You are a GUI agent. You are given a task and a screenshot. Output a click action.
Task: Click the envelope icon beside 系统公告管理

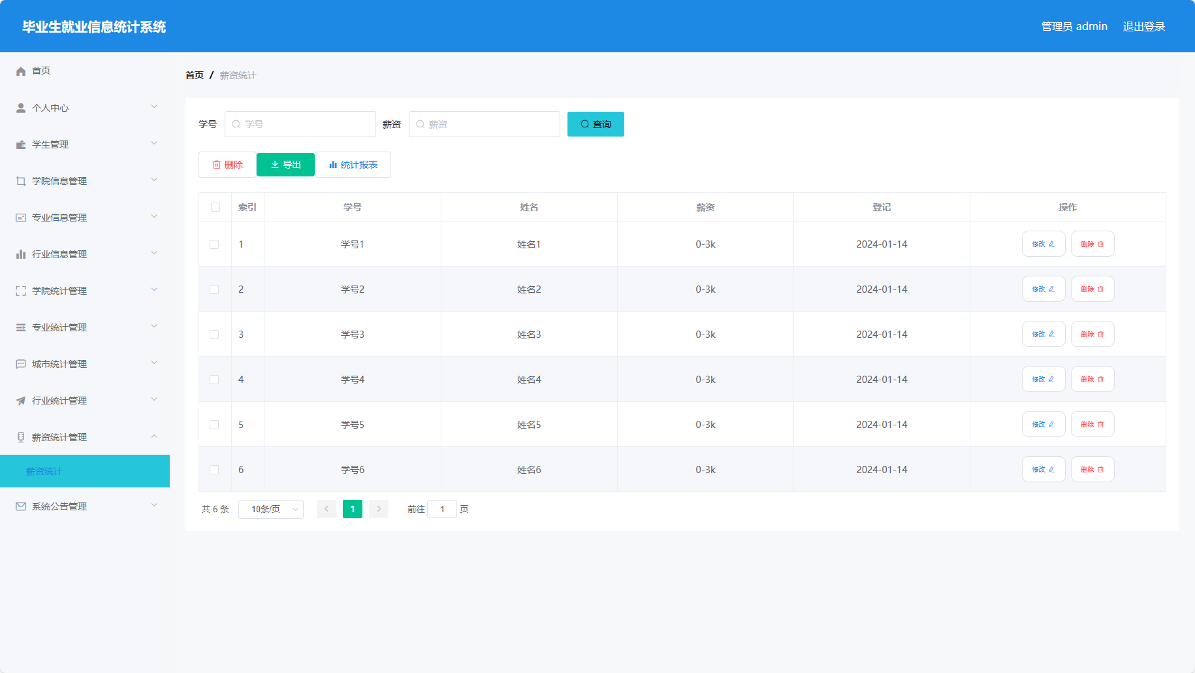click(x=21, y=506)
